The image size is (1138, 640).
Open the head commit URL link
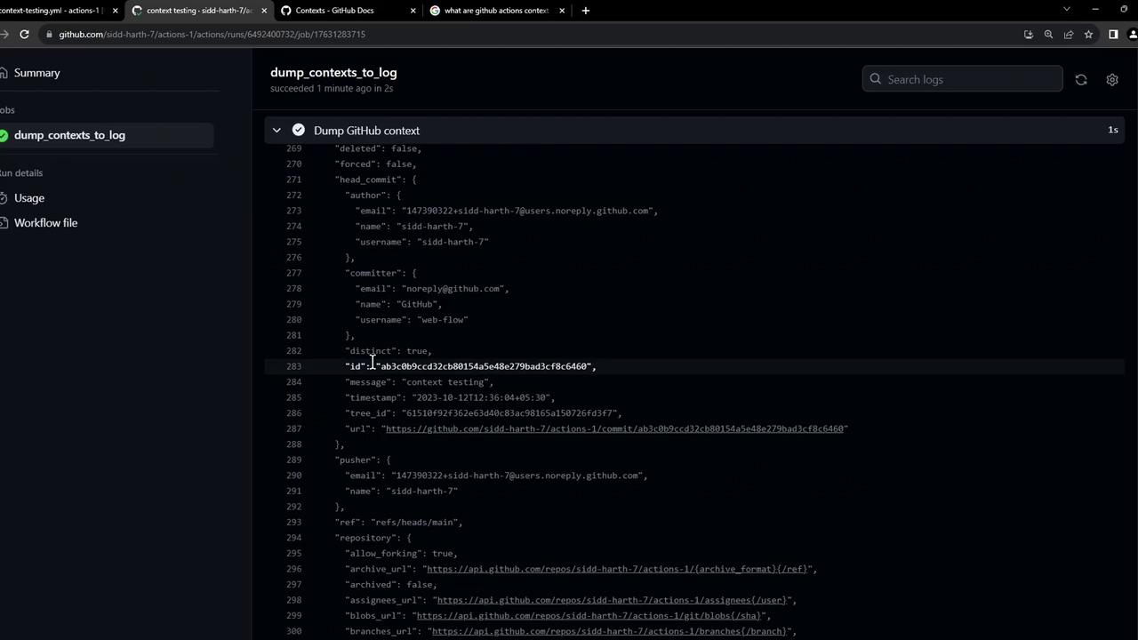tap(614, 428)
